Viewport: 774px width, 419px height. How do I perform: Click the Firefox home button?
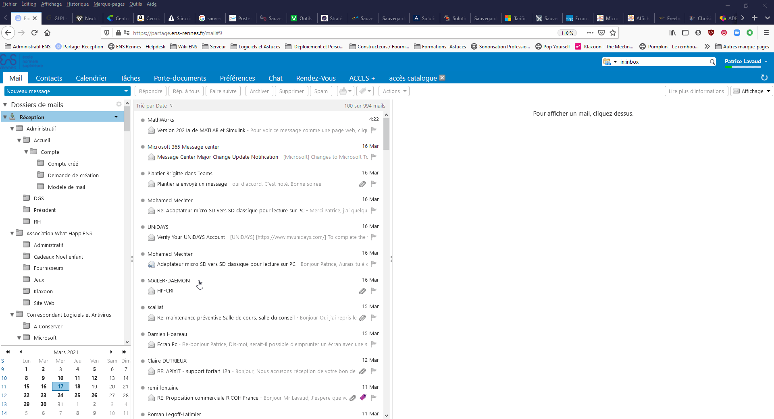pos(47,33)
